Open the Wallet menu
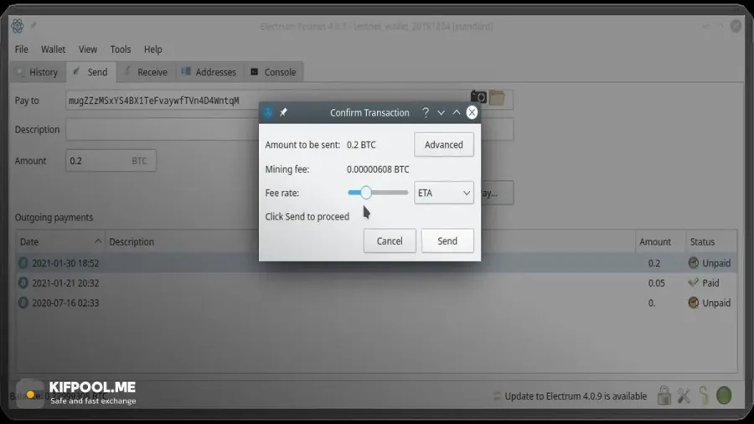The width and height of the screenshot is (754, 424). pyautogui.click(x=53, y=49)
